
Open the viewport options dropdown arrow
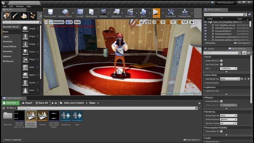click(x=46, y=22)
